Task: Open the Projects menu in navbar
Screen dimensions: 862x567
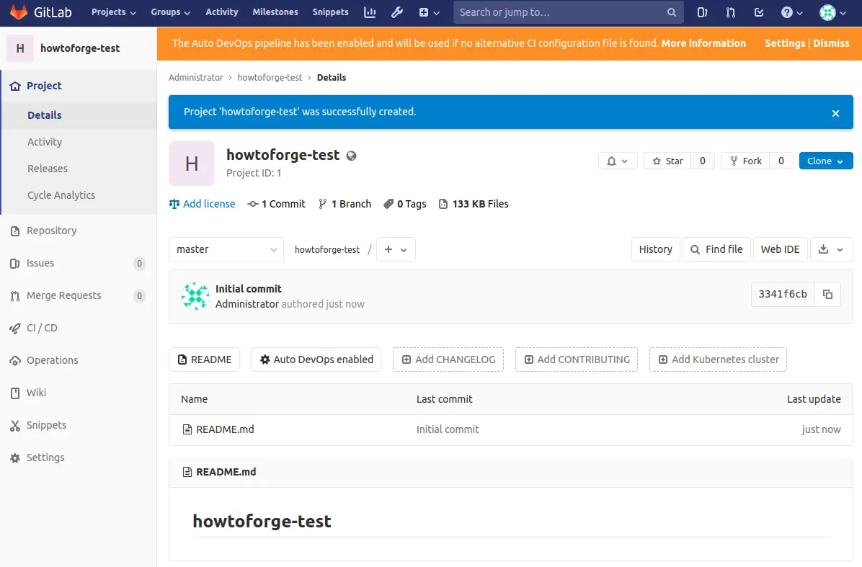Action: 113,12
